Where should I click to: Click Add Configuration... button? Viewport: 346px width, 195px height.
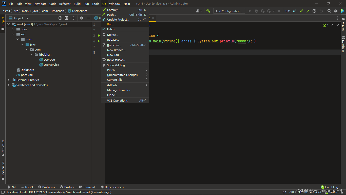point(229,11)
